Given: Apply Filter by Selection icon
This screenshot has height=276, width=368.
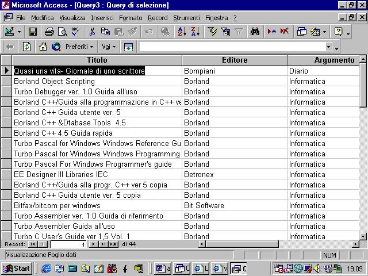Looking at the screenshot, I should coord(212,32).
